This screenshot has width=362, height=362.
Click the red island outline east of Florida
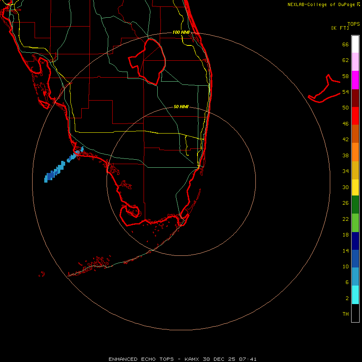pyautogui.click(x=324, y=89)
